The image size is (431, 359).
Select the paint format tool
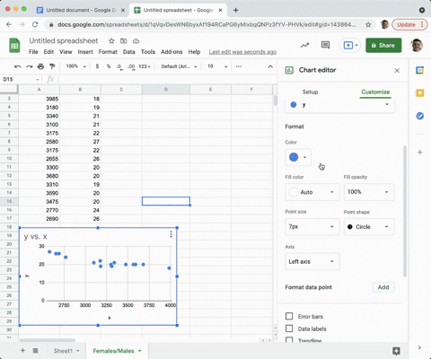pos(52,66)
